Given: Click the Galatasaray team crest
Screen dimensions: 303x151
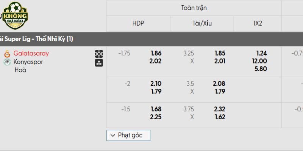Looking at the screenshot, I should tap(7, 54).
